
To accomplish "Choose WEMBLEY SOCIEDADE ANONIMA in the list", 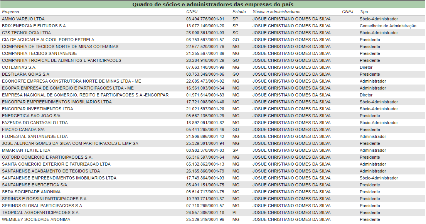I will [x=36, y=219].
